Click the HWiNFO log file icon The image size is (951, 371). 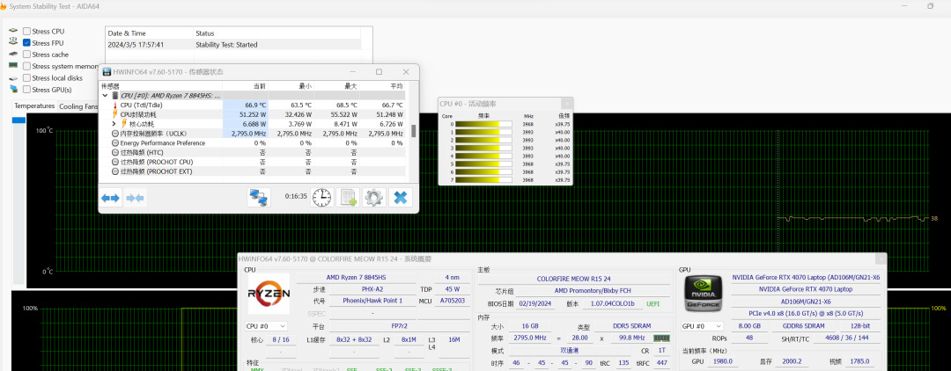pos(349,197)
